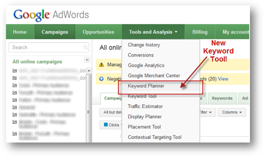This screenshot has width=264, height=156.
Task: Click the magnifier icon in Search box
Action: 86,48
